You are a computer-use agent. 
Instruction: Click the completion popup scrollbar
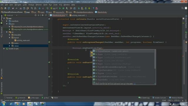click(x=155, y=59)
